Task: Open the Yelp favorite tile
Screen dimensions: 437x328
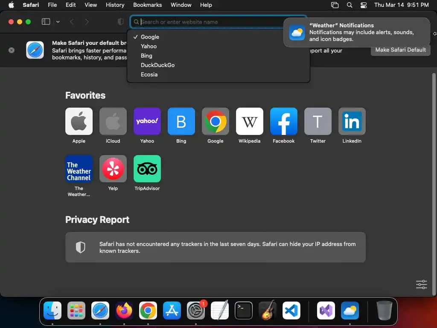Action: (x=113, y=169)
